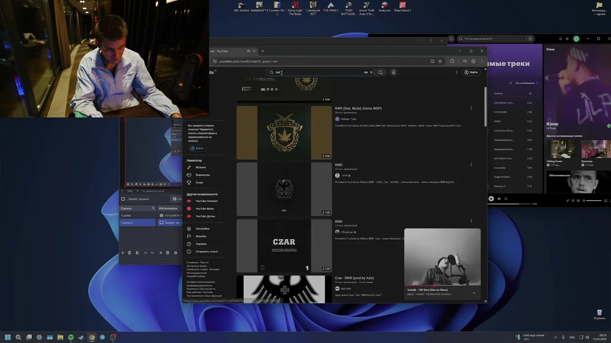Open YouTube settings three-dot menu near sign-in
The width and height of the screenshot is (611, 343).
click(x=457, y=72)
